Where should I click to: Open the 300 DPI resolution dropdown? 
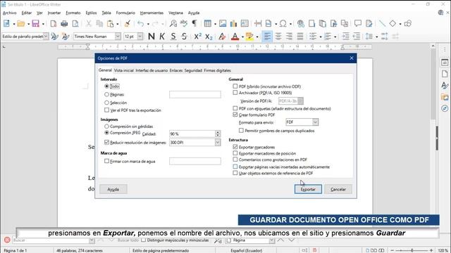pos(218,142)
